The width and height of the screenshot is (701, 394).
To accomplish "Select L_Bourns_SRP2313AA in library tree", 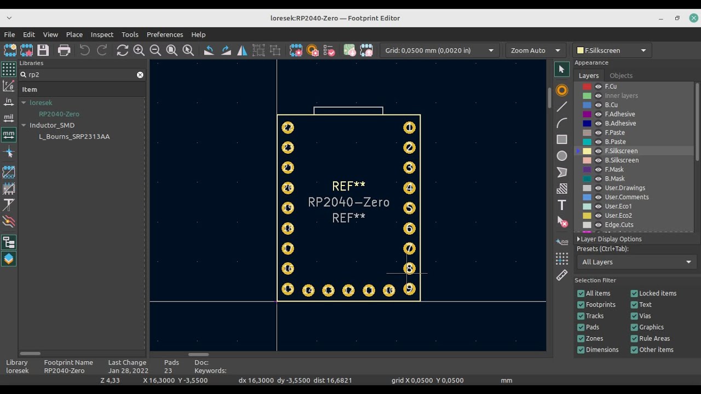I will pos(74,137).
